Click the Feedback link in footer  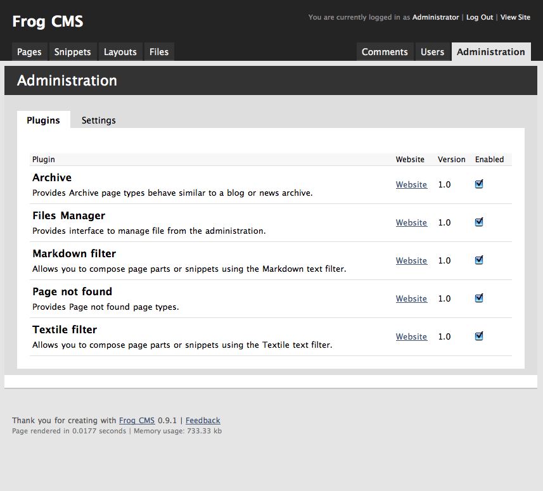203,421
